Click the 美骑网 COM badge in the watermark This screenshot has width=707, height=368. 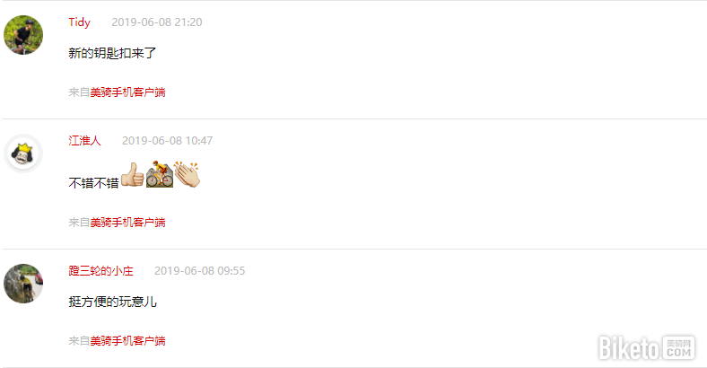click(x=678, y=347)
